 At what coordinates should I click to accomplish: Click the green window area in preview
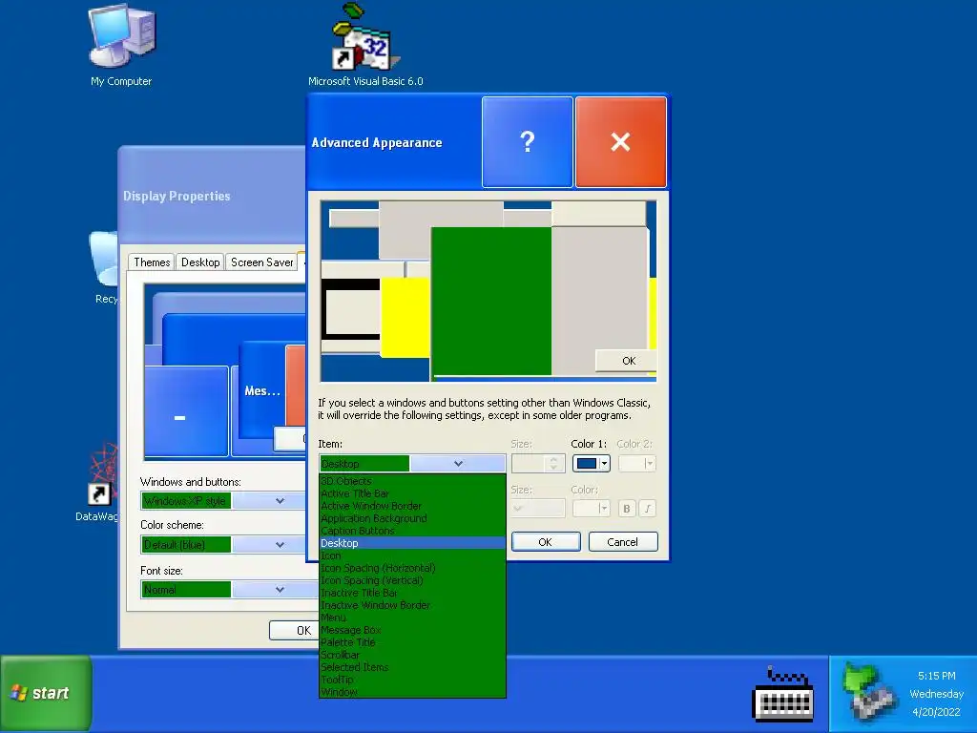tap(491, 301)
